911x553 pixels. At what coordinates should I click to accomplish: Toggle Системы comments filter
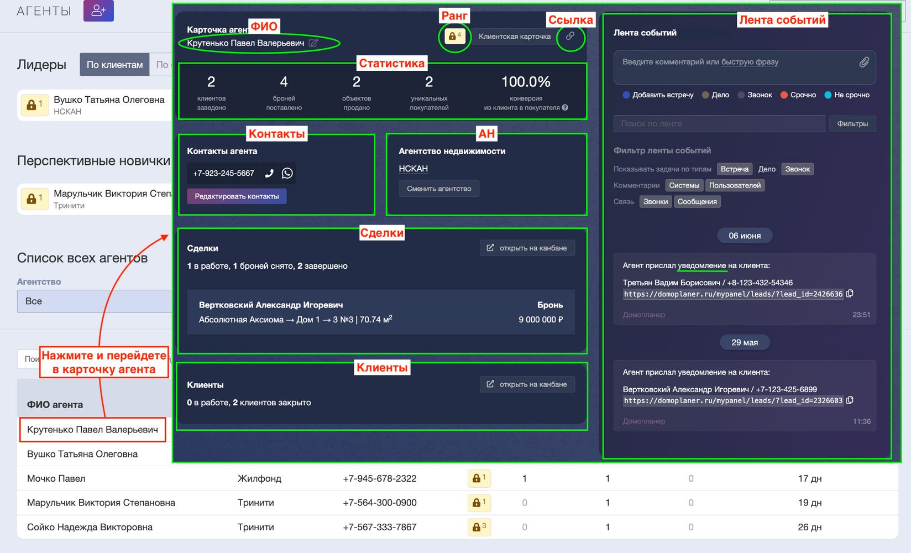pyautogui.click(x=684, y=185)
